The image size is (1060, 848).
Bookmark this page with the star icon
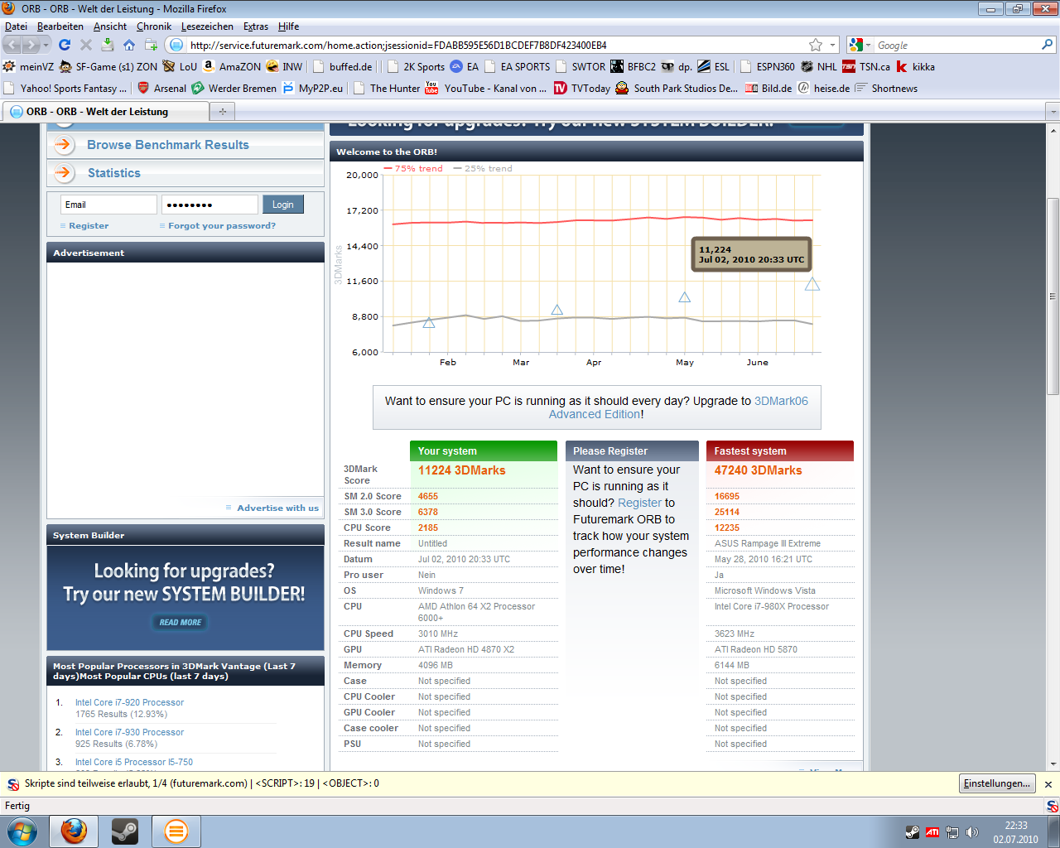816,45
